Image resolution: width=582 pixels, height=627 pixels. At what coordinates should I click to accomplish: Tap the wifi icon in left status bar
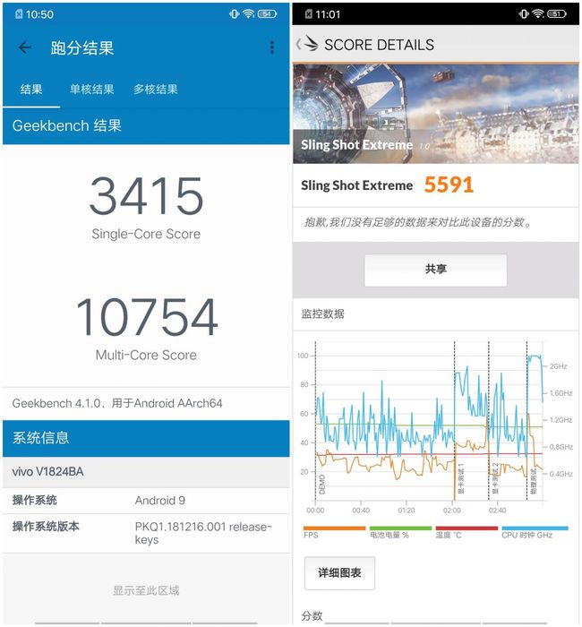tap(248, 14)
